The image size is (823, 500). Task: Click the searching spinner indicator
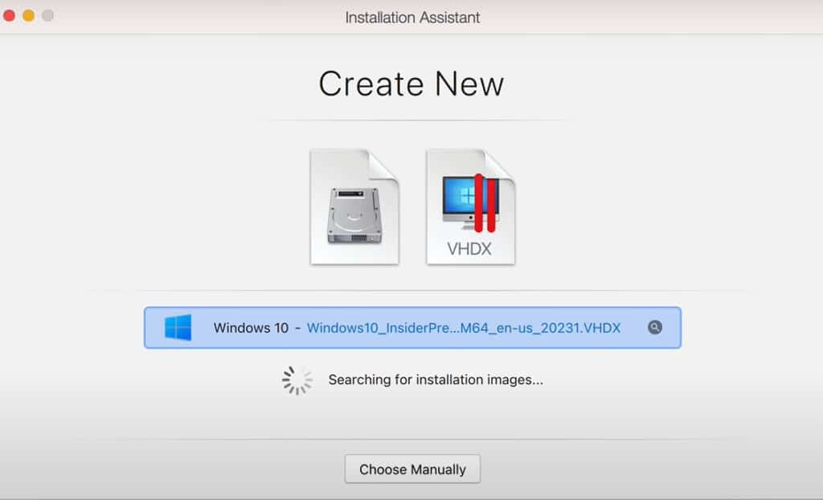[297, 380]
